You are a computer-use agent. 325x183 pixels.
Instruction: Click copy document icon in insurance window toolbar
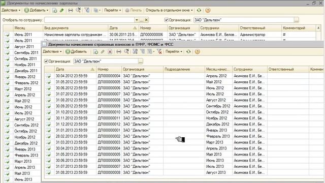(x=95, y=52)
